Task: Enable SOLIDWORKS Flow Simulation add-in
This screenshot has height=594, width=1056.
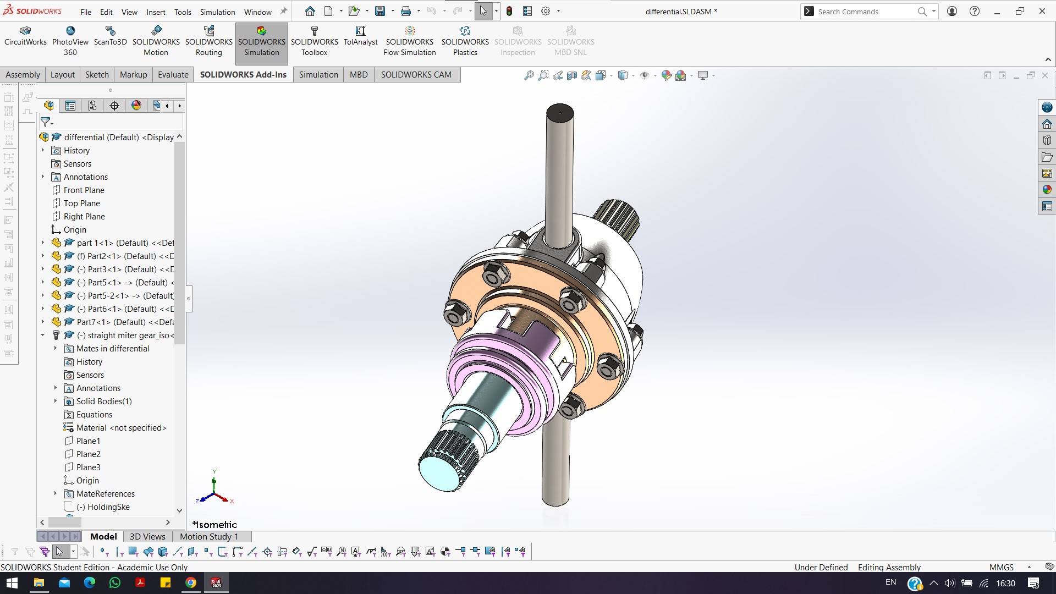Action: [x=410, y=41]
